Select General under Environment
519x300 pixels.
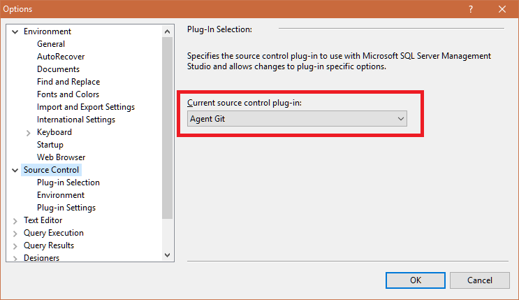tap(51, 44)
